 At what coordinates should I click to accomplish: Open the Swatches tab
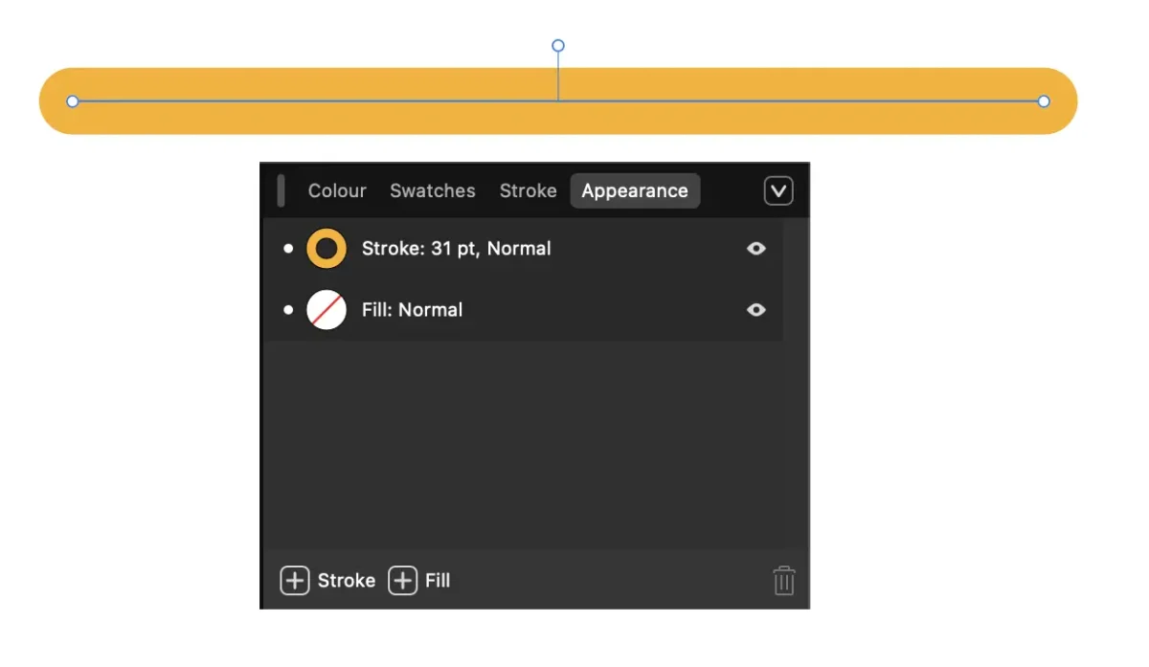tap(432, 190)
